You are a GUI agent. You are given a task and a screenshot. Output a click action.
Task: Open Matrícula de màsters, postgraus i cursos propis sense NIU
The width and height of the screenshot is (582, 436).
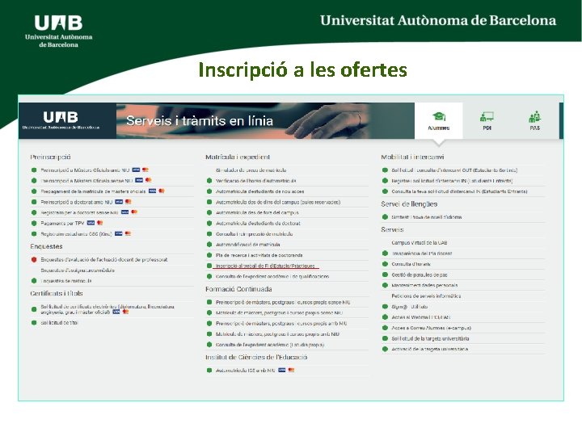point(279,313)
